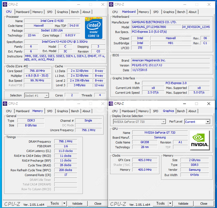217x208 pixels.
Task: Click Validate in the Graphics tab window
Action: click(183, 204)
